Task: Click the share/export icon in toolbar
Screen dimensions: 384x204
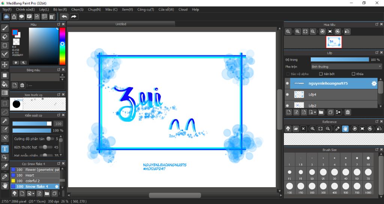Action: (14, 16)
